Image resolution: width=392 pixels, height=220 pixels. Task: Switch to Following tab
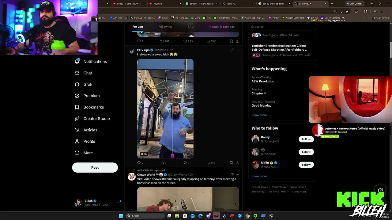pos(165,27)
